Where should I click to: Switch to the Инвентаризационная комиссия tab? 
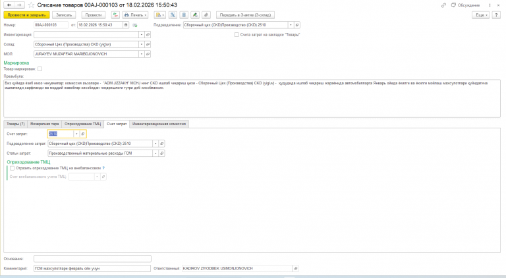[x=159, y=124]
